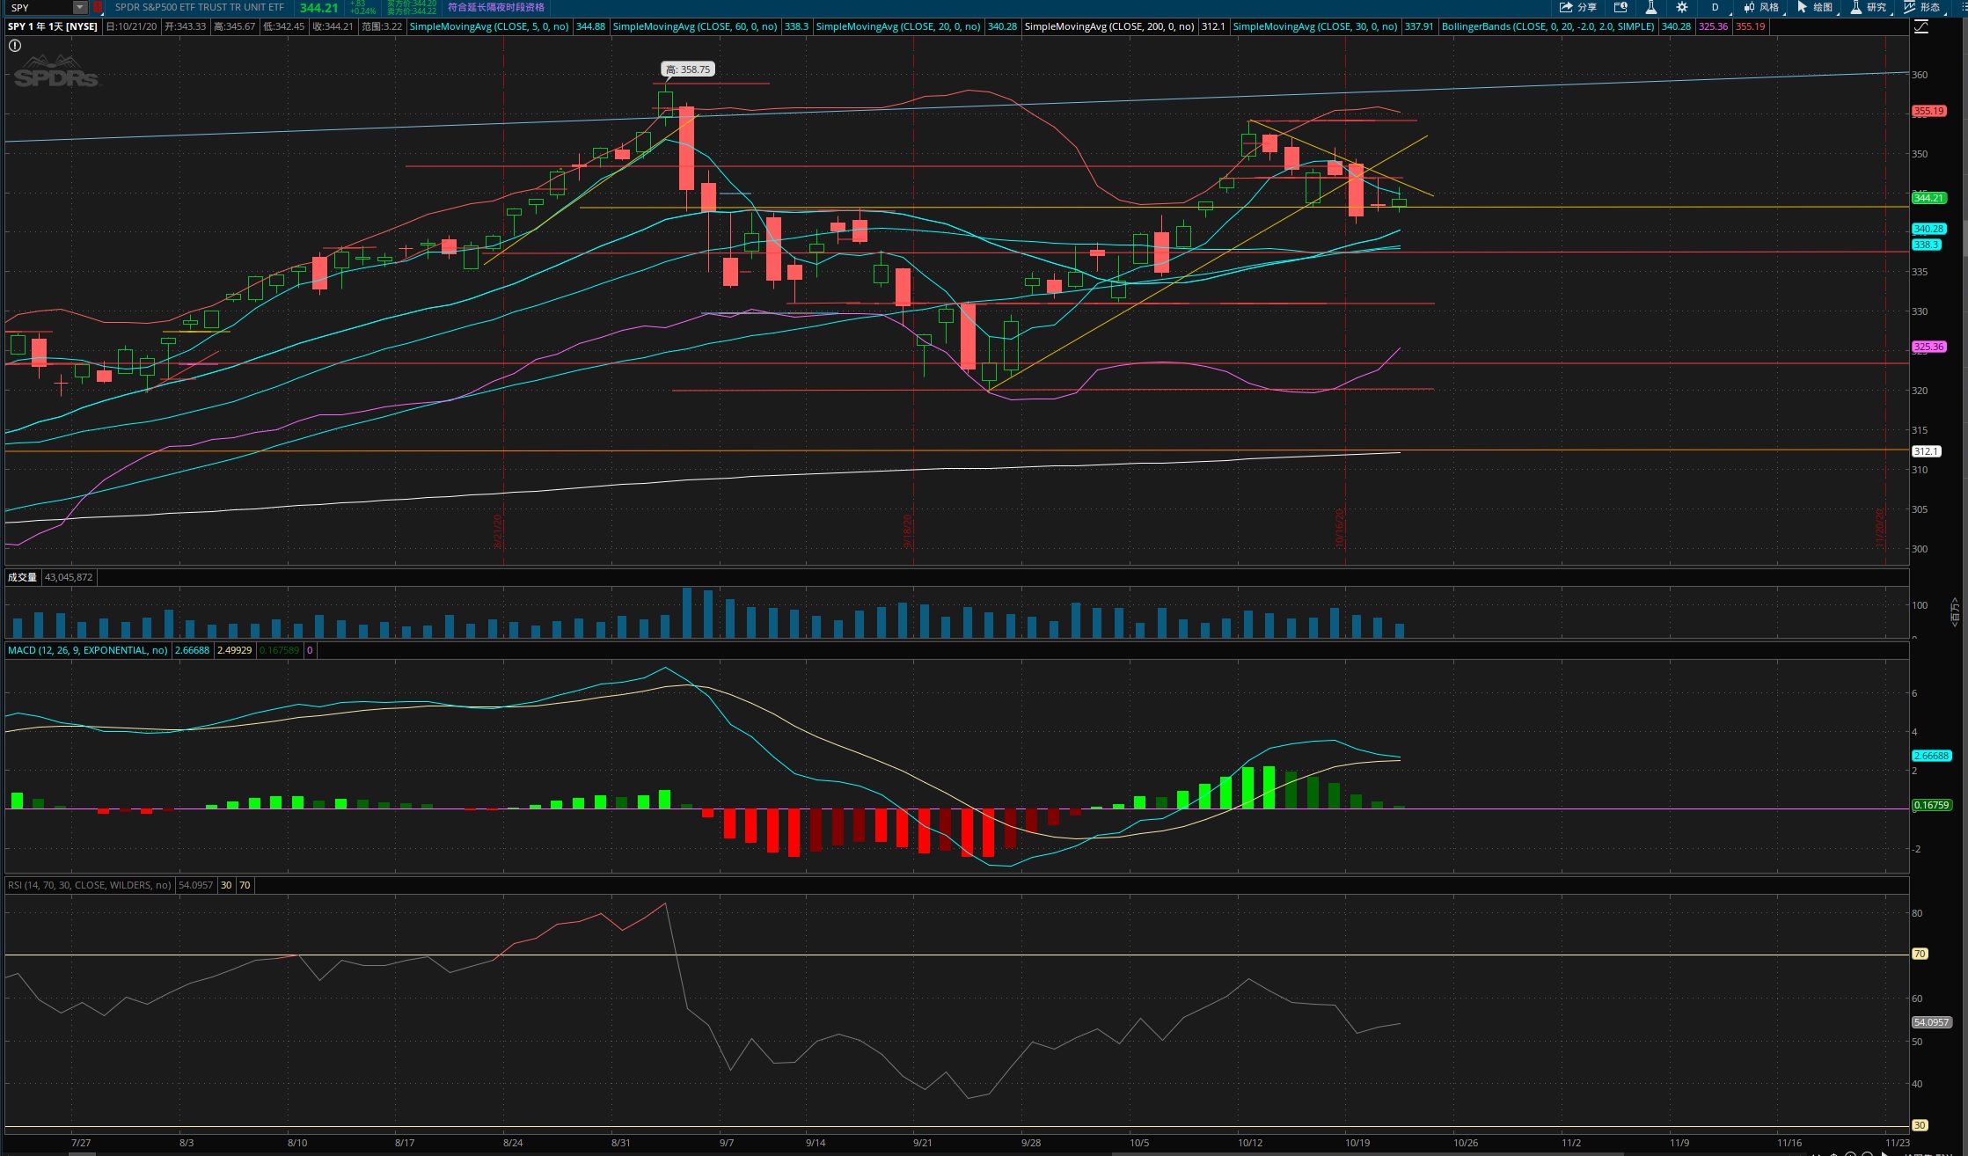The height and width of the screenshot is (1156, 1968).
Task: Select the SimpleMovingAvg (CLOSE, 200, 0, no) study label
Action: point(1109,26)
